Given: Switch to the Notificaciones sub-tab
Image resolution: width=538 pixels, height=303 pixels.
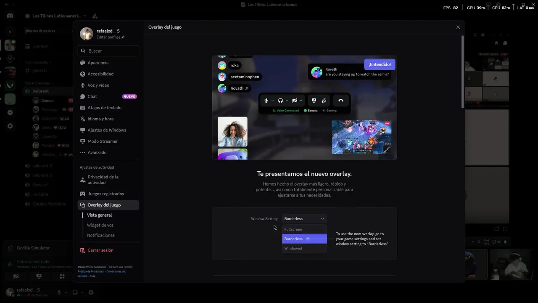Looking at the screenshot, I should [101, 235].
